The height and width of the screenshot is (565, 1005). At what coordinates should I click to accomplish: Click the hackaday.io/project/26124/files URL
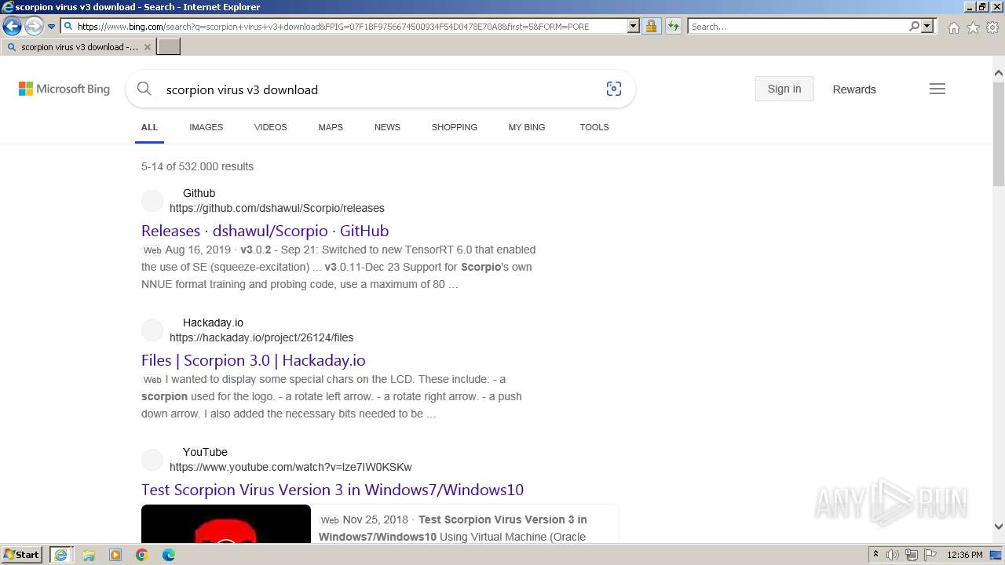(261, 337)
